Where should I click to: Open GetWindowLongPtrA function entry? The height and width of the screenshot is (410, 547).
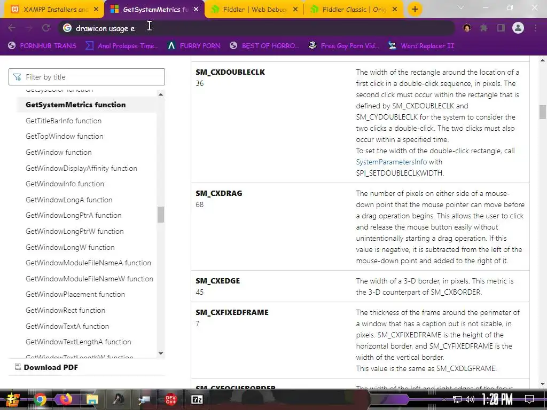(74, 215)
